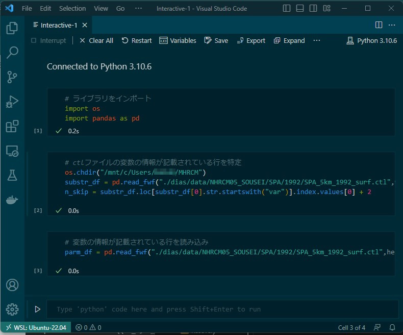Click the Interrupt kernel button
The width and height of the screenshot is (403, 335).
[x=48, y=41]
